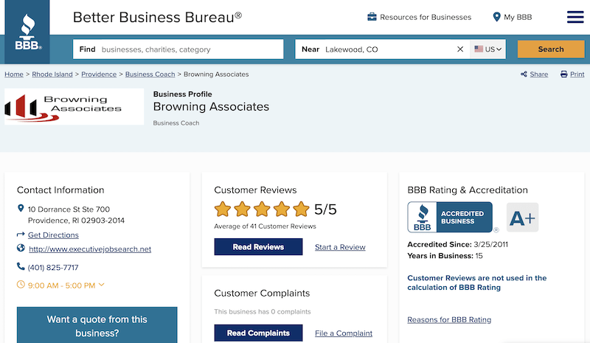Viewport: 590px width, 343px height.
Task: Click Years in Business 15 text
Action: pyautogui.click(x=445, y=256)
